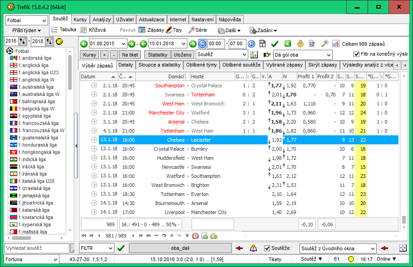Click leagues list horizontal scrollbar thumb

(x=22, y=238)
